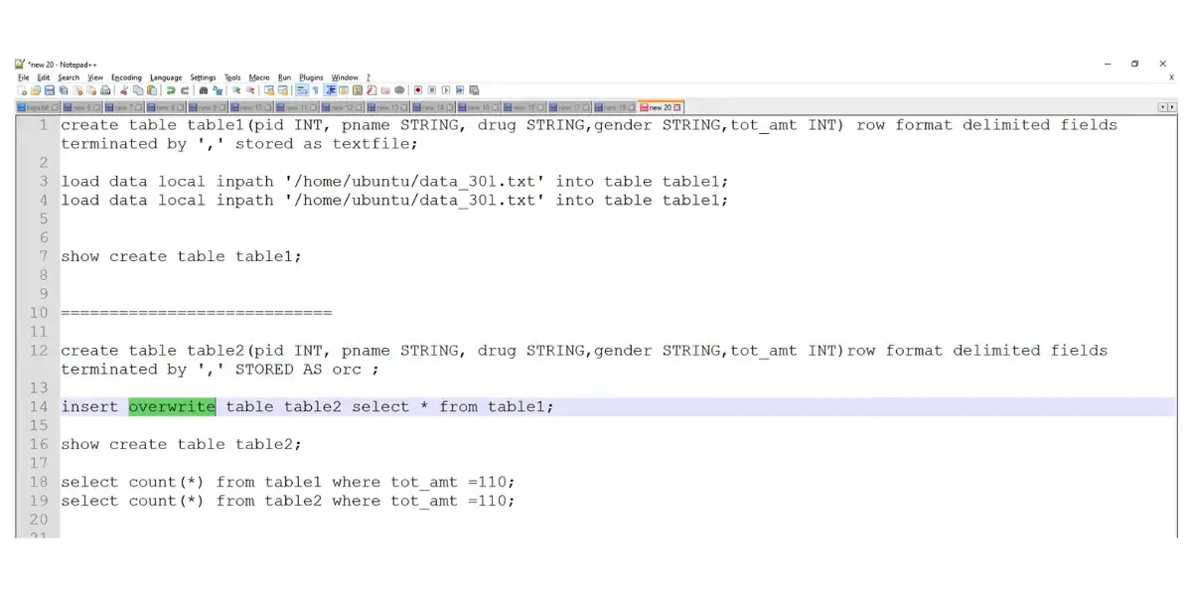
Task: Click the Function List toolbar icon
Action: (x=372, y=89)
